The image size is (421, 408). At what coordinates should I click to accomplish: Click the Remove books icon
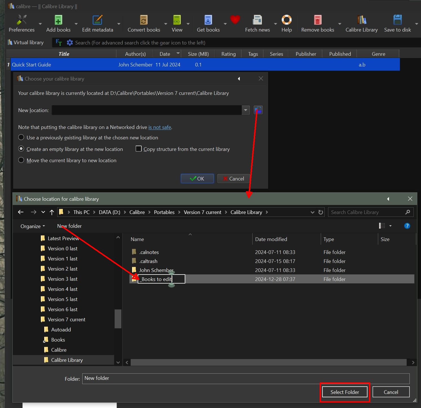pos(317,20)
